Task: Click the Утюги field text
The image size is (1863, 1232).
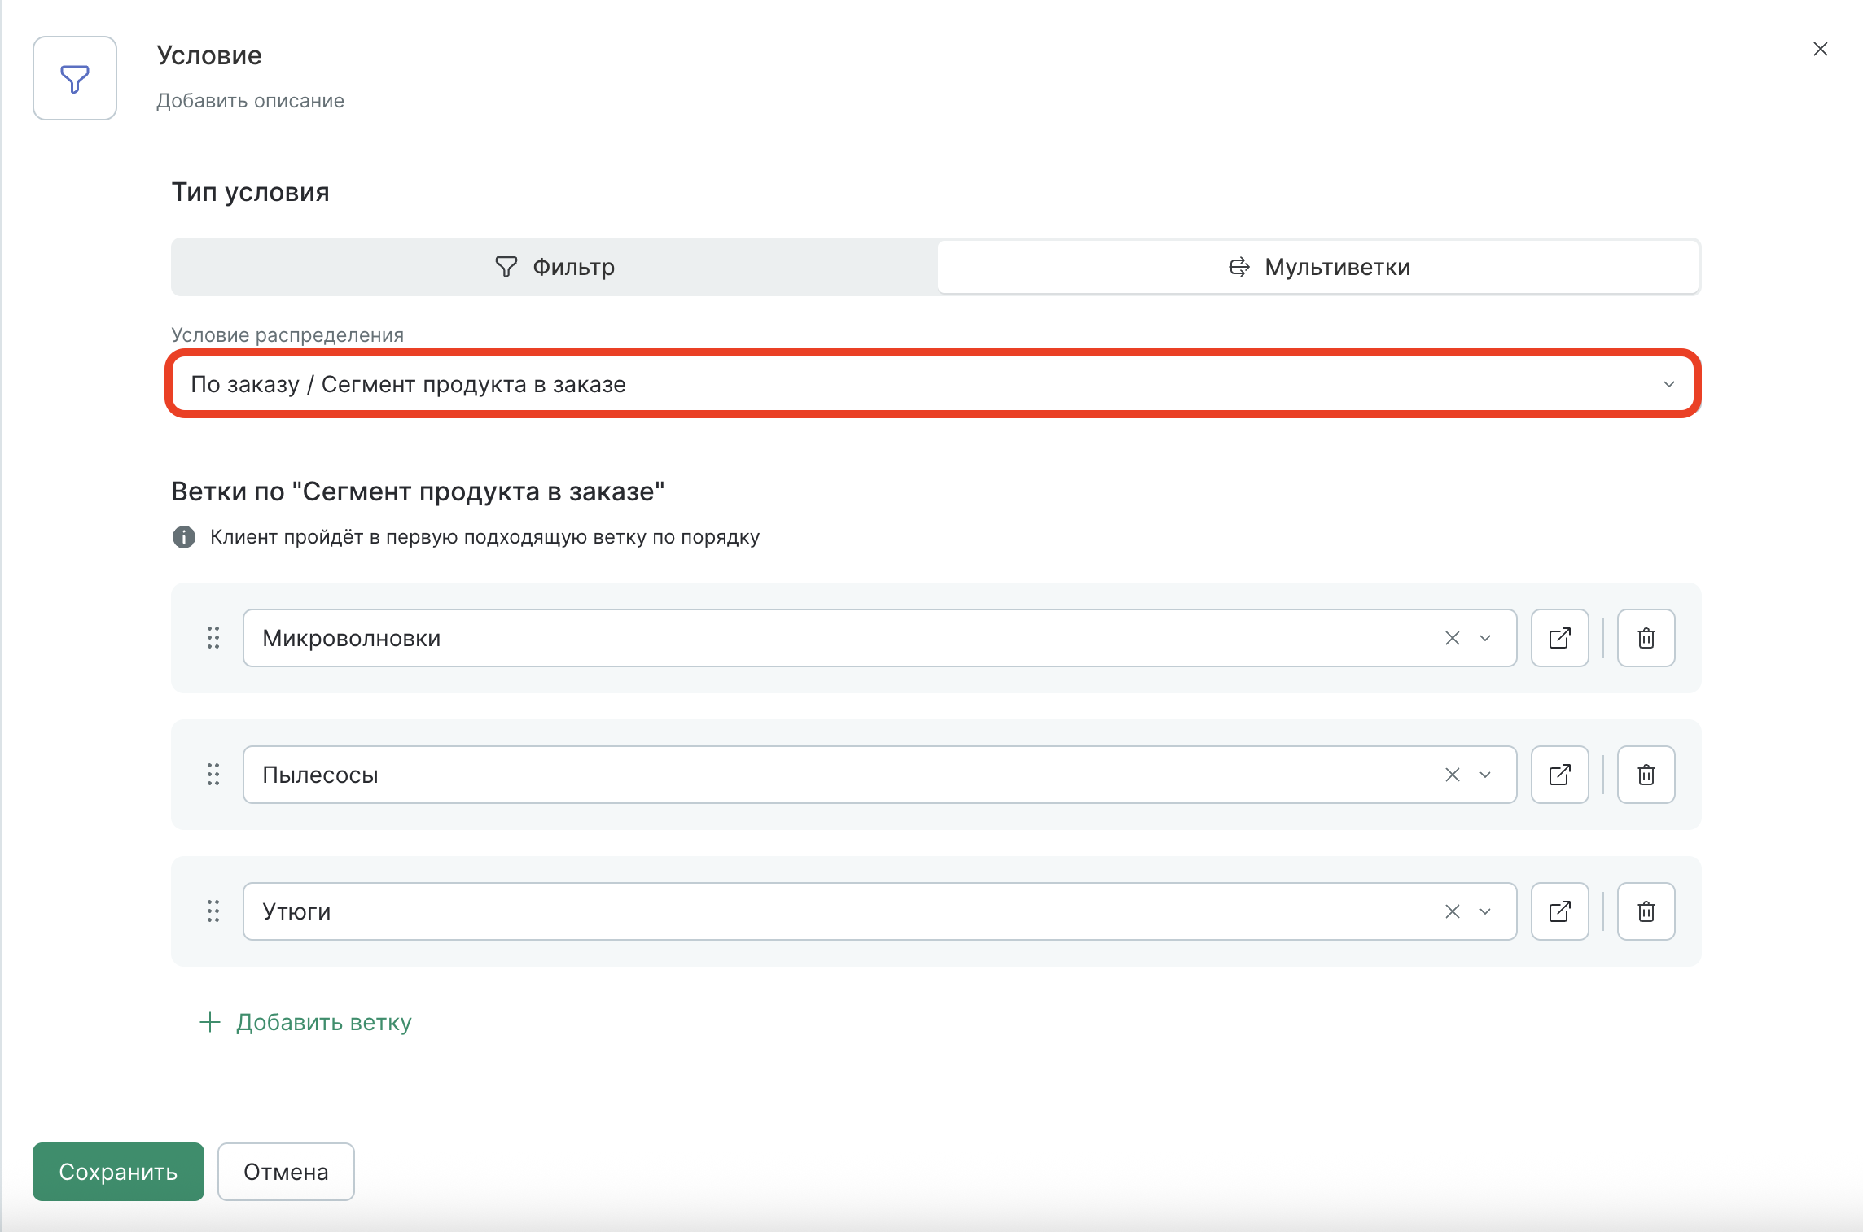Action: point(296,911)
